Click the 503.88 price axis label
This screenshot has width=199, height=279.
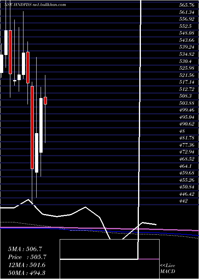[187, 103]
